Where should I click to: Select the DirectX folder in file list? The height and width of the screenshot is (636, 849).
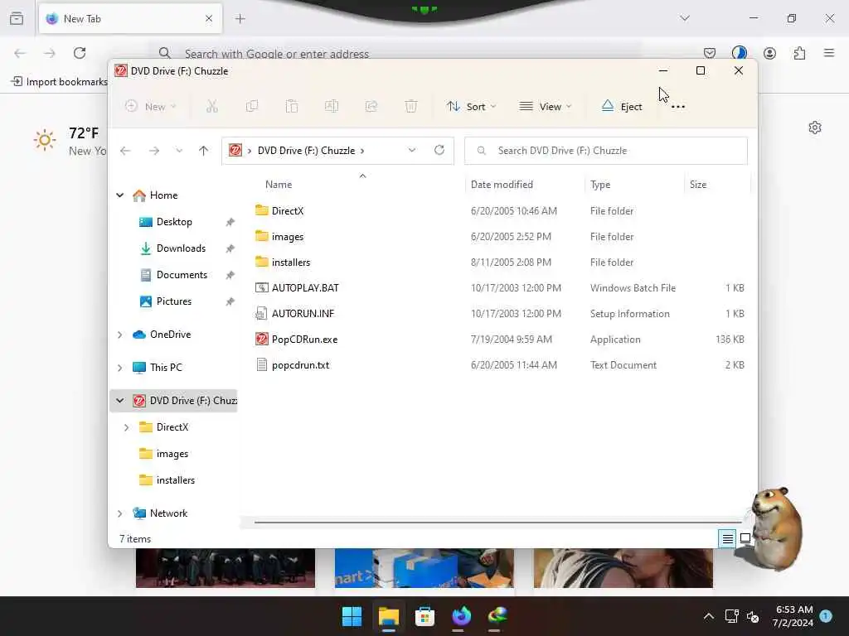click(288, 211)
